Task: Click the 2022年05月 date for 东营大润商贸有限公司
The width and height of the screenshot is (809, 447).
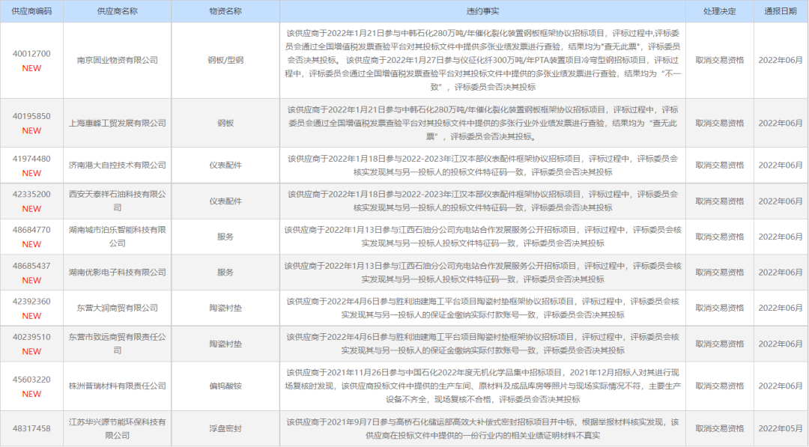Action: pos(780,306)
